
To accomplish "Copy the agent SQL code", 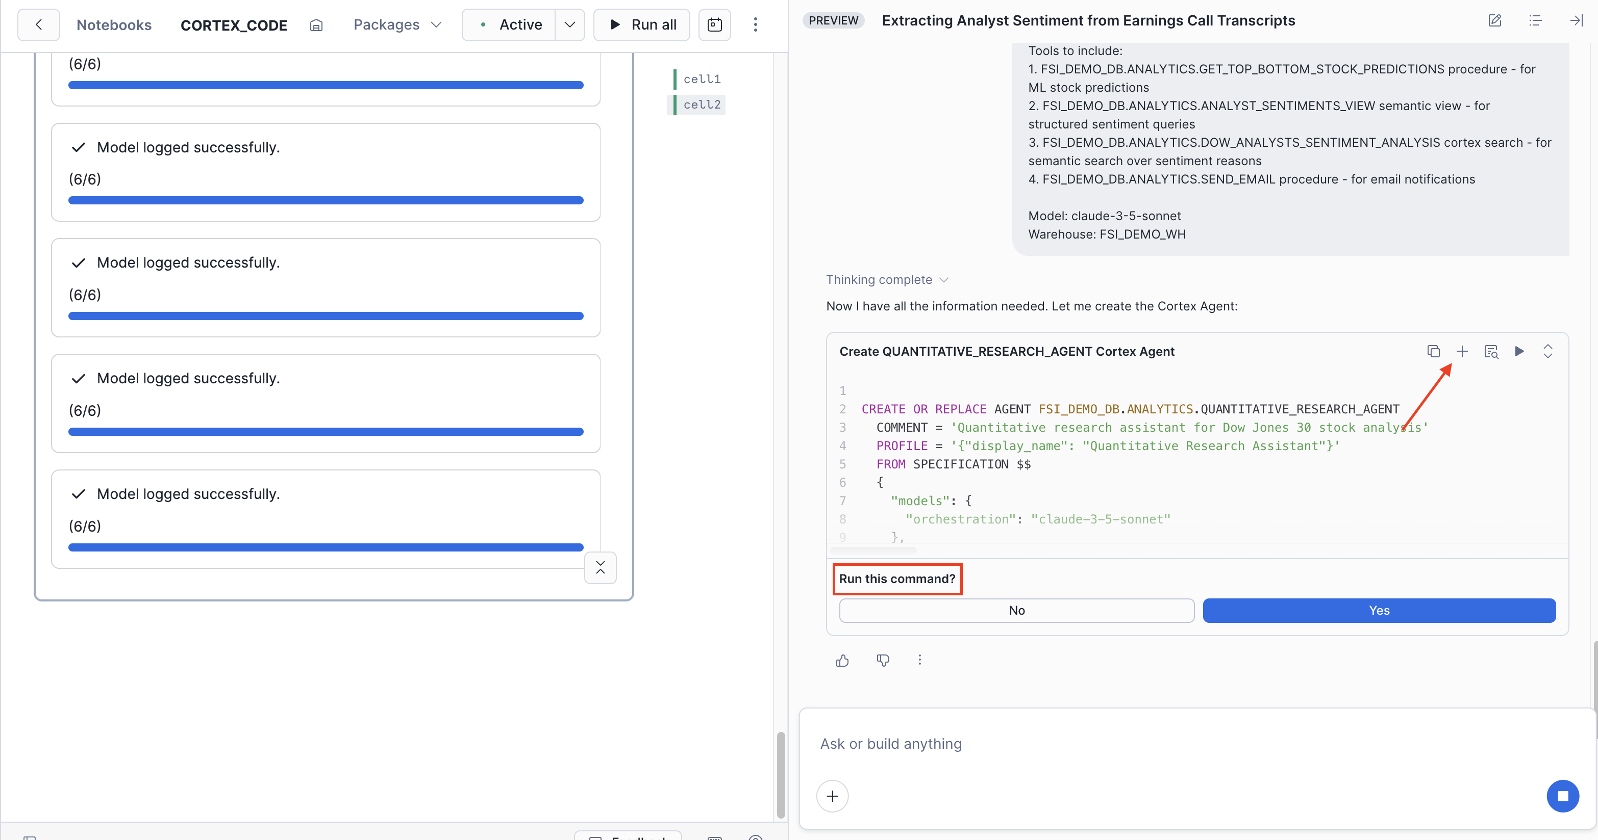I will [1433, 352].
